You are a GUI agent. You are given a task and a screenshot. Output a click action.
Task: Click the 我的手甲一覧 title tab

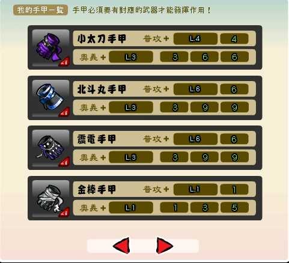40,10
